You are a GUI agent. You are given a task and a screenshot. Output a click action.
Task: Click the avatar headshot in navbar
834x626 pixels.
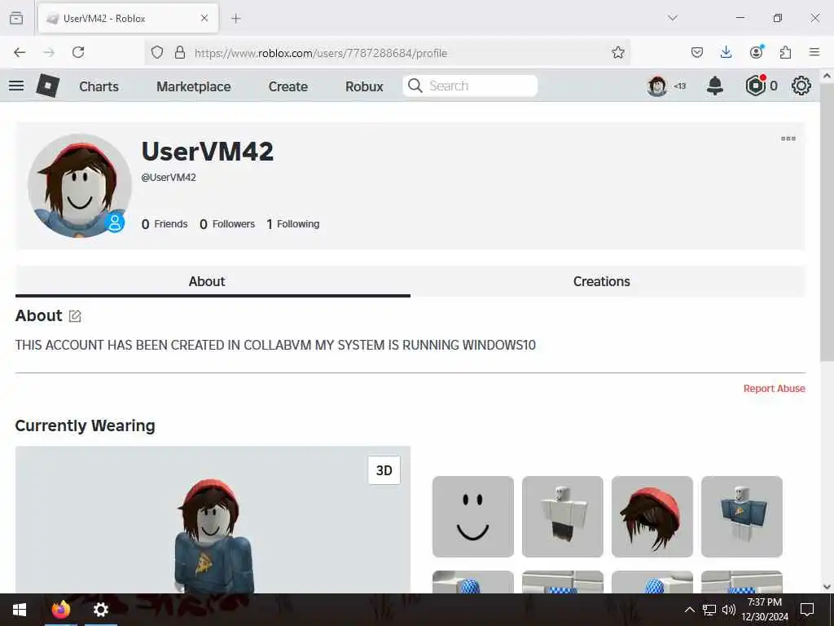[657, 86]
